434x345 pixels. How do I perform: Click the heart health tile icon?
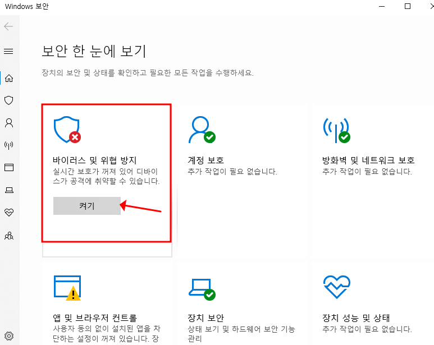pos(336,287)
